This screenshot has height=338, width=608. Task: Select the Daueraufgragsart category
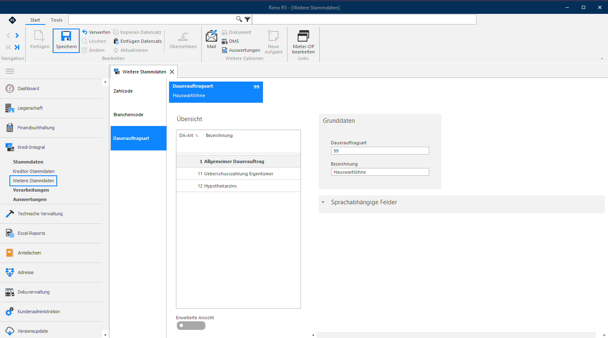pos(138,138)
